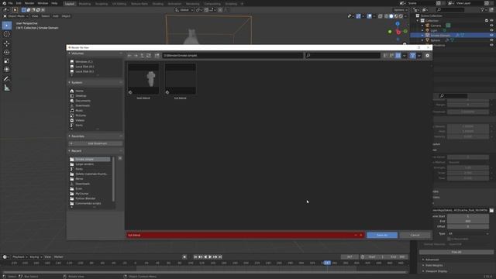Click Cancel in file browser
496x279 pixels.
tap(415, 235)
